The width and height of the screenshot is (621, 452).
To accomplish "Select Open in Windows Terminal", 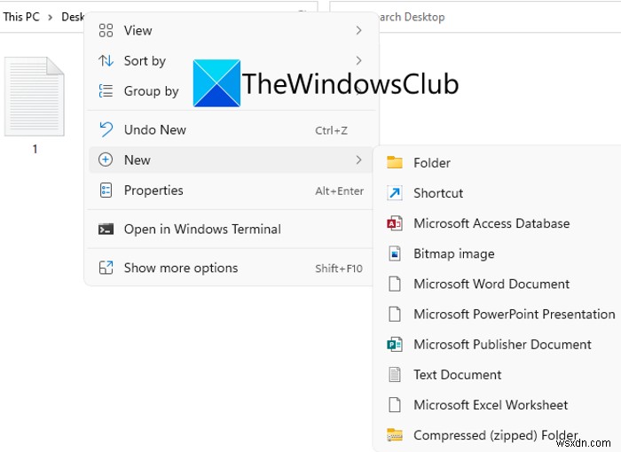I will (x=231, y=230).
